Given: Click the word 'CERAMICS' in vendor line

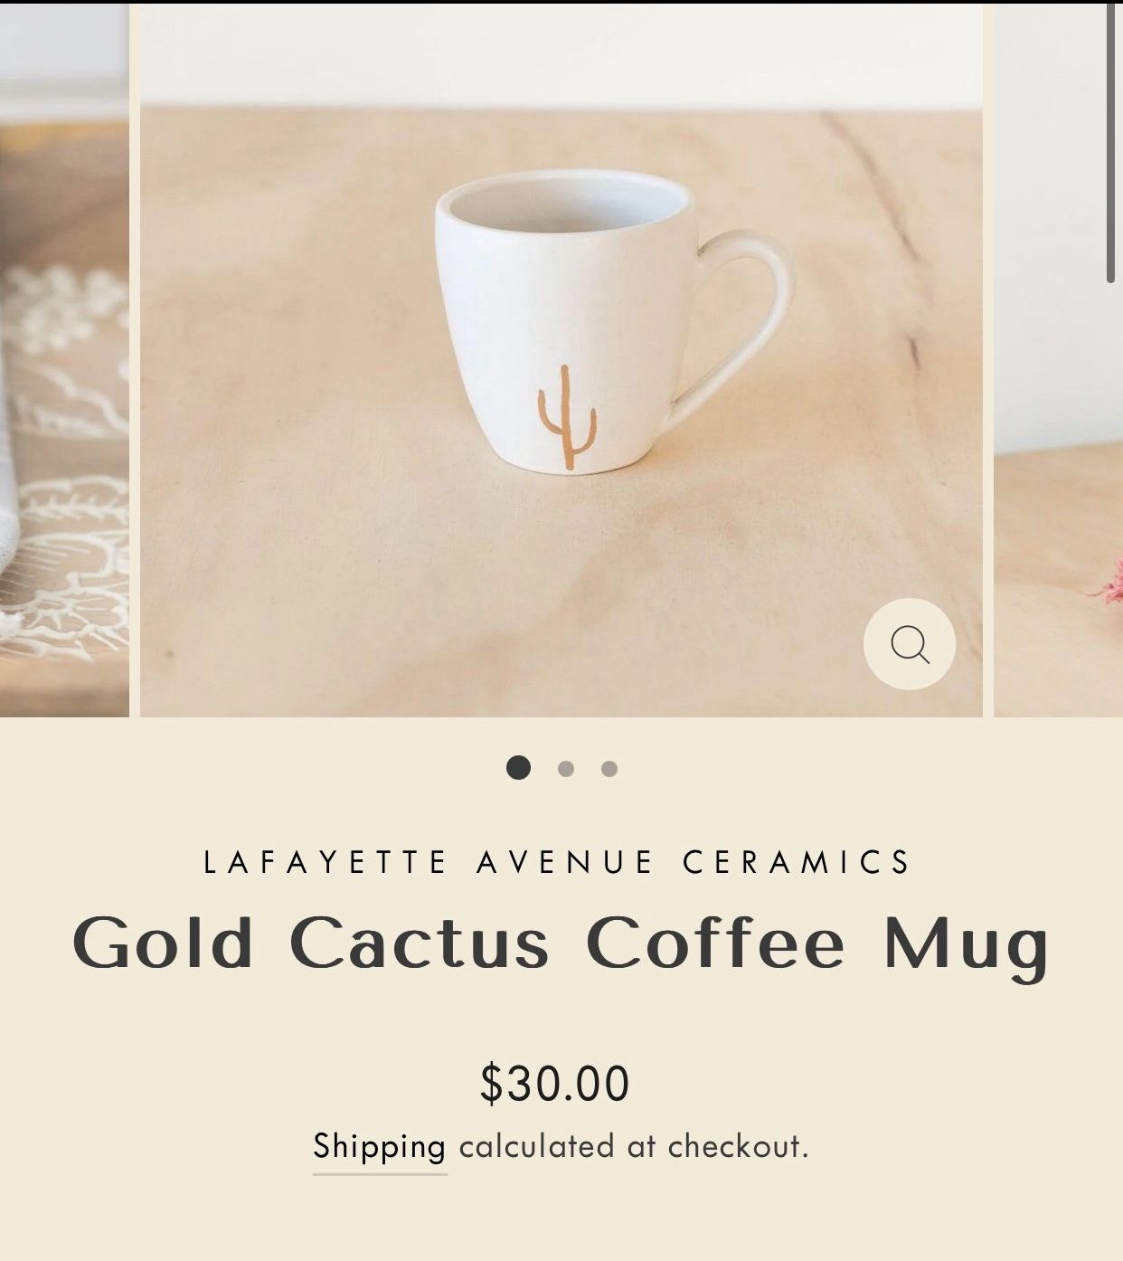Looking at the screenshot, I should pyautogui.click(x=797, y=862).
